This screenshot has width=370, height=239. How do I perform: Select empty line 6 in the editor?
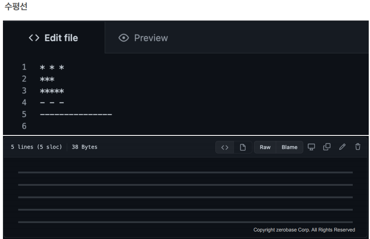(24, 126)
